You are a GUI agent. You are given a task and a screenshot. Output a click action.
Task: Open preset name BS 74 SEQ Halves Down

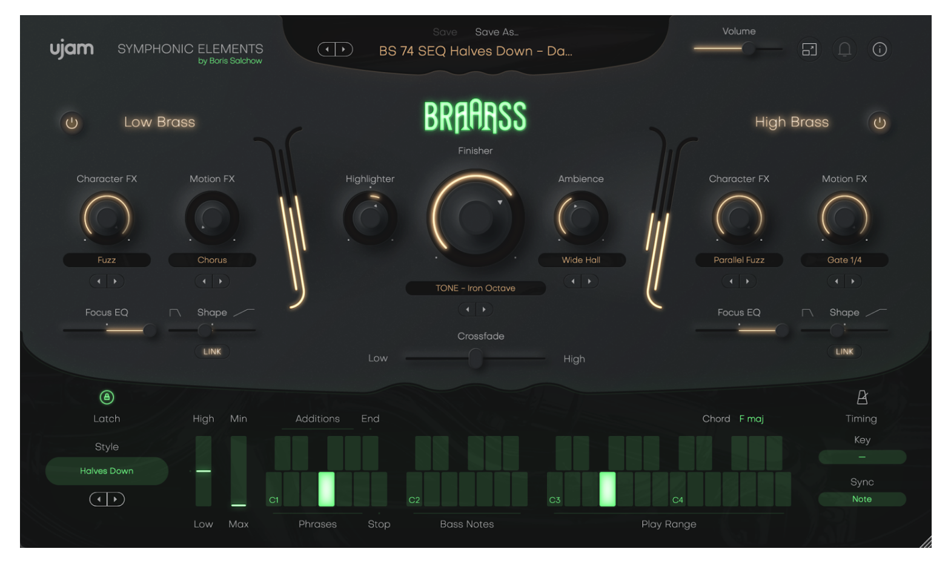476,51
